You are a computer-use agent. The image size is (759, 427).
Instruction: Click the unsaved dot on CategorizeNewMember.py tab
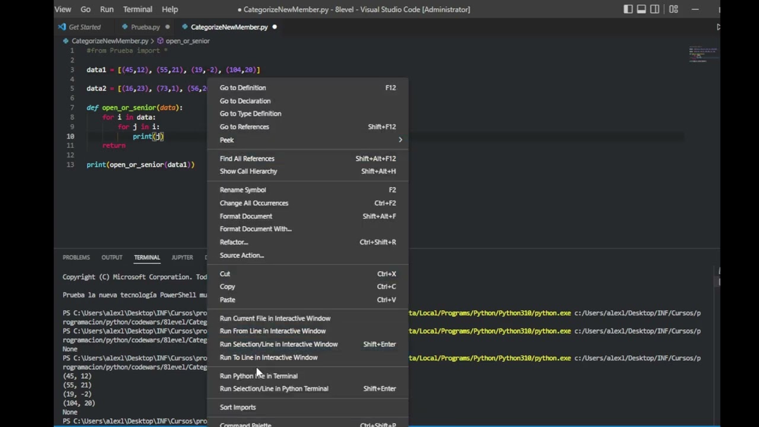pos(275,27)
